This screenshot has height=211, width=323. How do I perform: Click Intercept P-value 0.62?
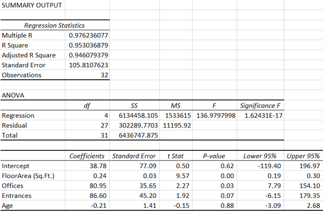click(x=227, y=166)
